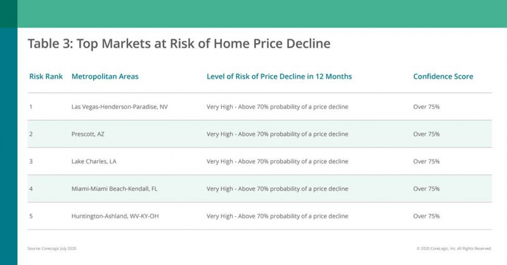507x265 pixels.
Task: Click the Miami row risk level text
Action: coord(278,189)
